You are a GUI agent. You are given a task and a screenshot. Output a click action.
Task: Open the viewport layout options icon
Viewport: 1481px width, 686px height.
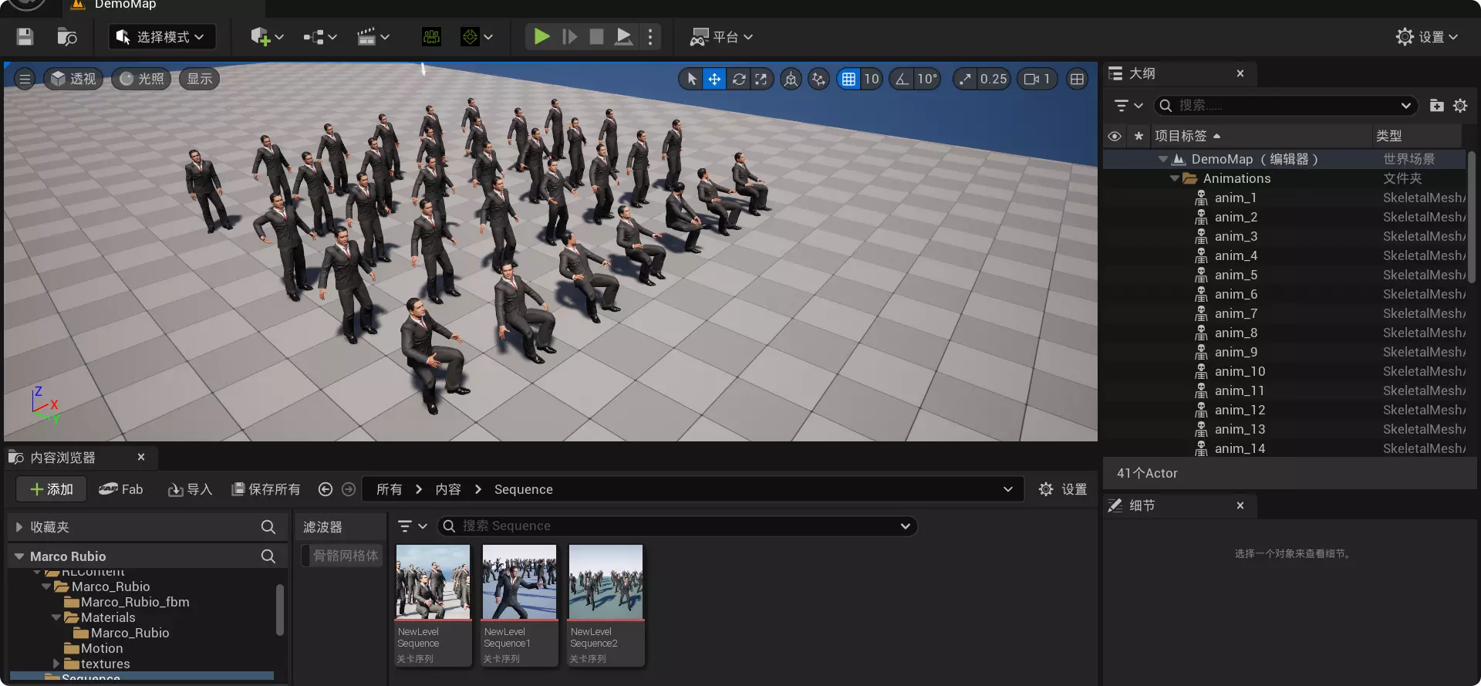(1077, 79)
